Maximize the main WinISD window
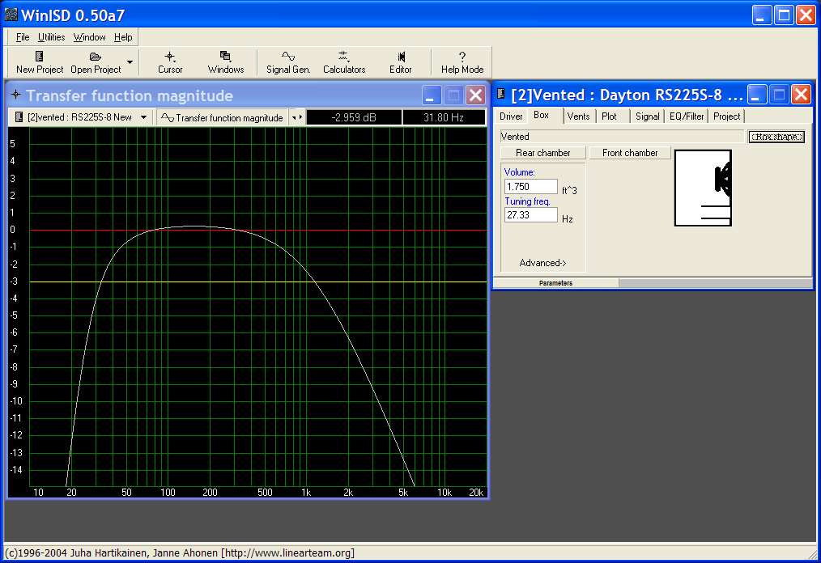821x563 pixels. pyautogui.click(x=784, y=15)
